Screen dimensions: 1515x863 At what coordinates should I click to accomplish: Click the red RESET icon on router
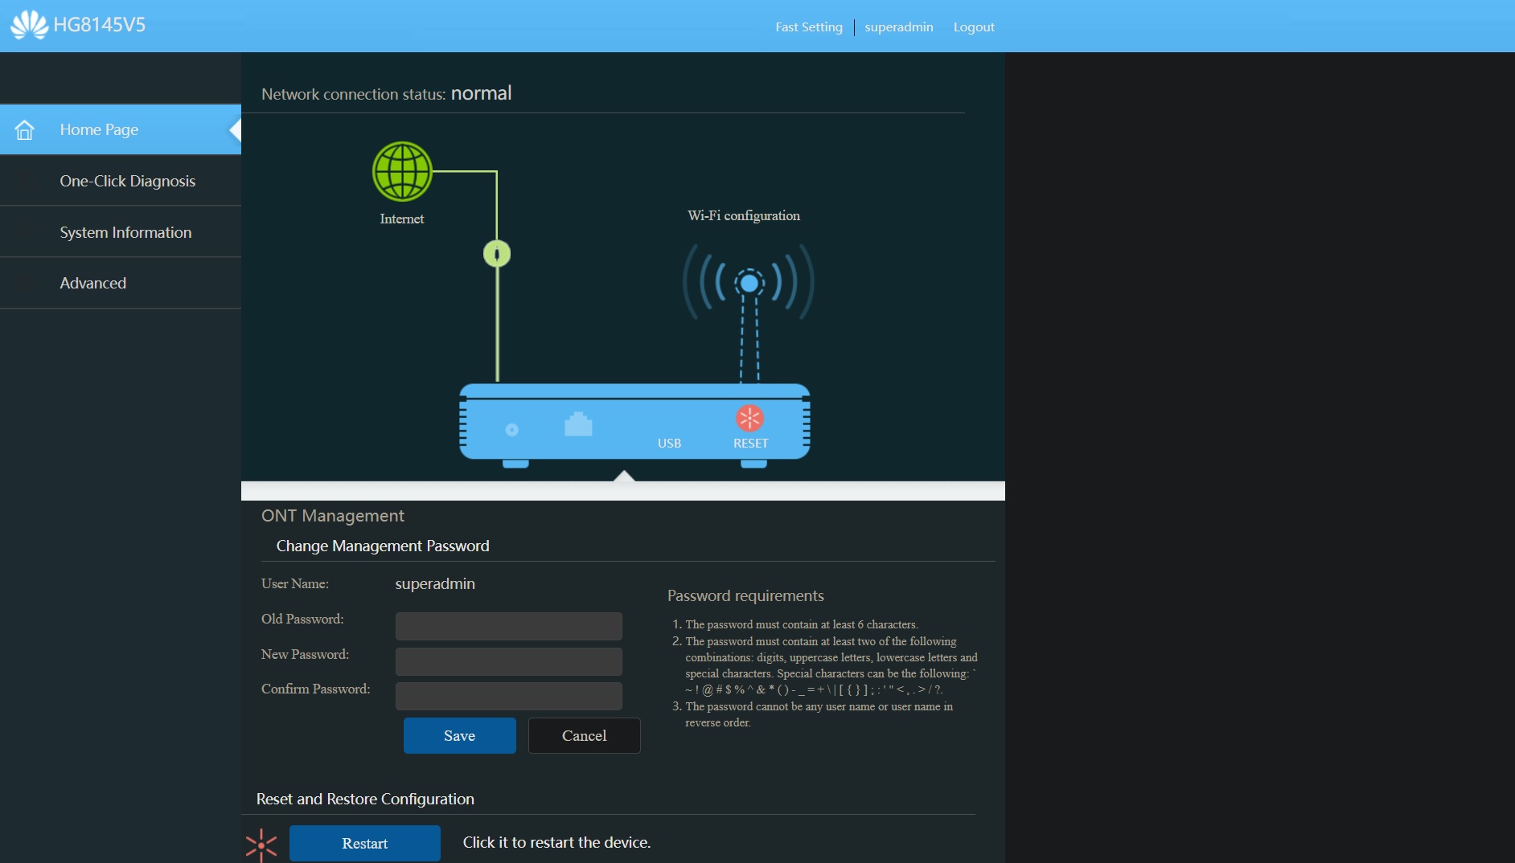click(x=749, y=419)
